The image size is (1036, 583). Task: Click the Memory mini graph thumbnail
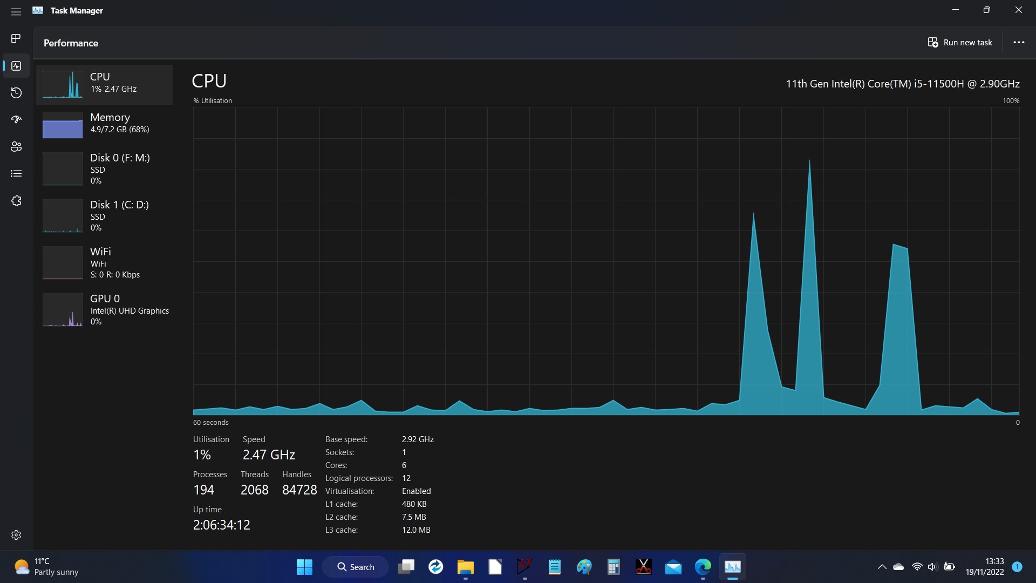pyautogui.click(x=63, y=125)
